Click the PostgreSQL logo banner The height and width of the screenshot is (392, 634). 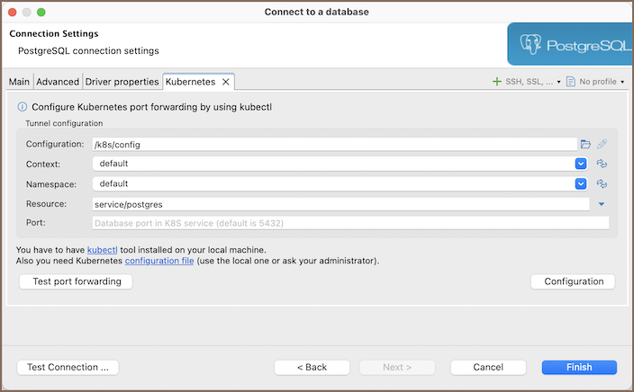(568, 44)
